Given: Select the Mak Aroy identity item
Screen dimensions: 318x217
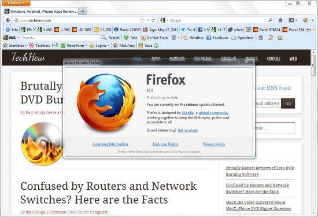Looking at the screenshot, I should 124,46.
